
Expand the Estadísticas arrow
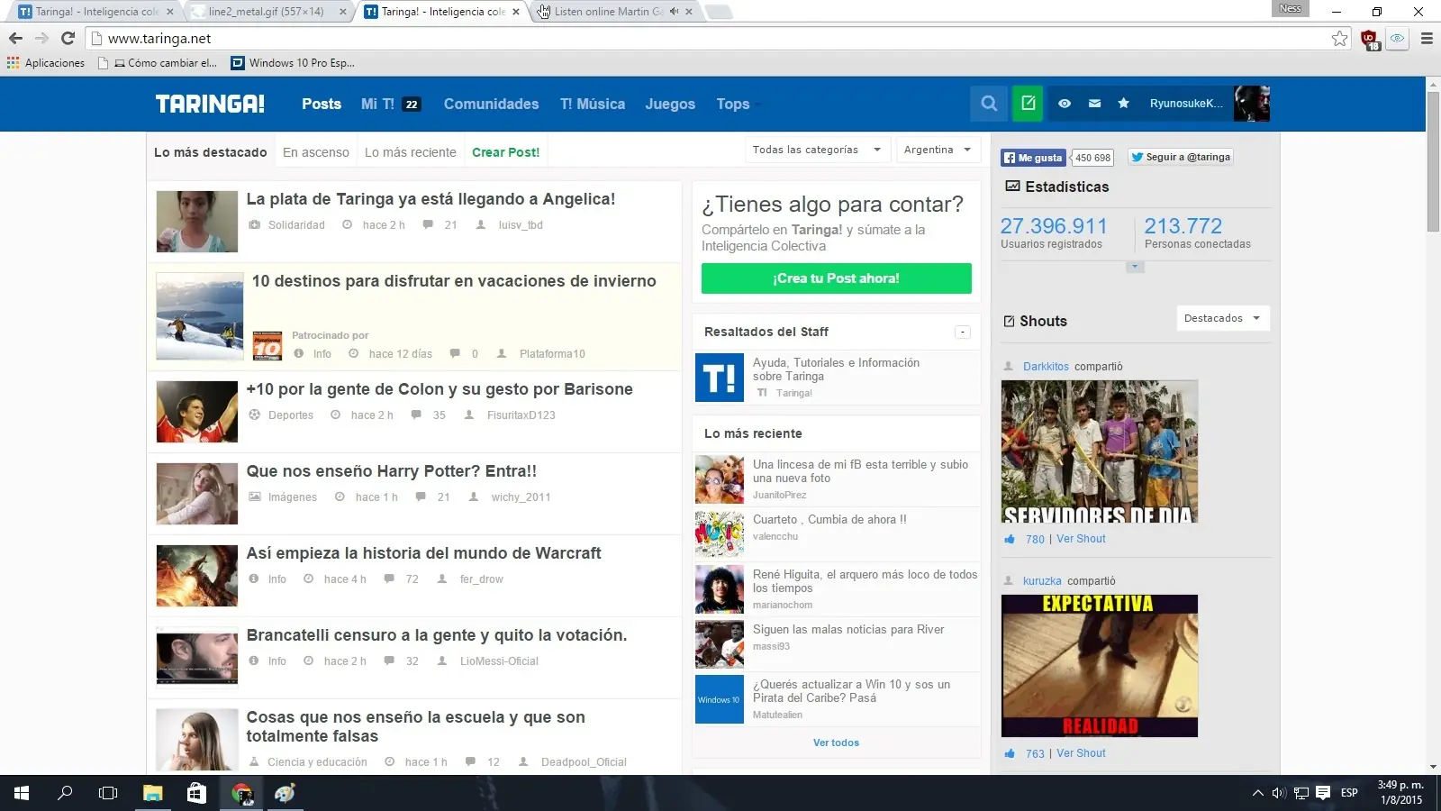coord(1135,267)
